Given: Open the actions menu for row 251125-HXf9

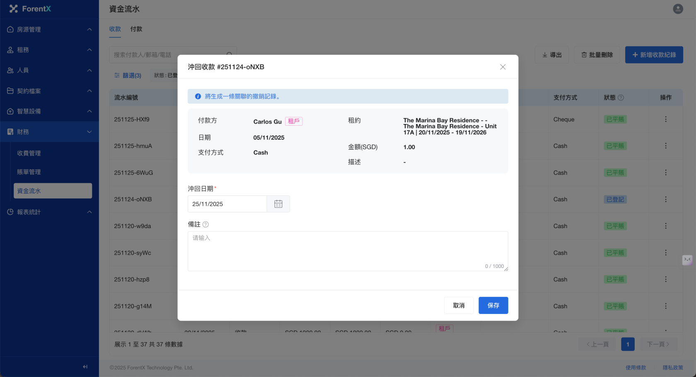Looking at the screenshot, I should (665, 119).
